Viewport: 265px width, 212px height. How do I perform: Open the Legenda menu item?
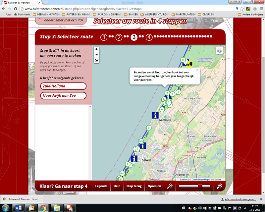tap(101, 186)
